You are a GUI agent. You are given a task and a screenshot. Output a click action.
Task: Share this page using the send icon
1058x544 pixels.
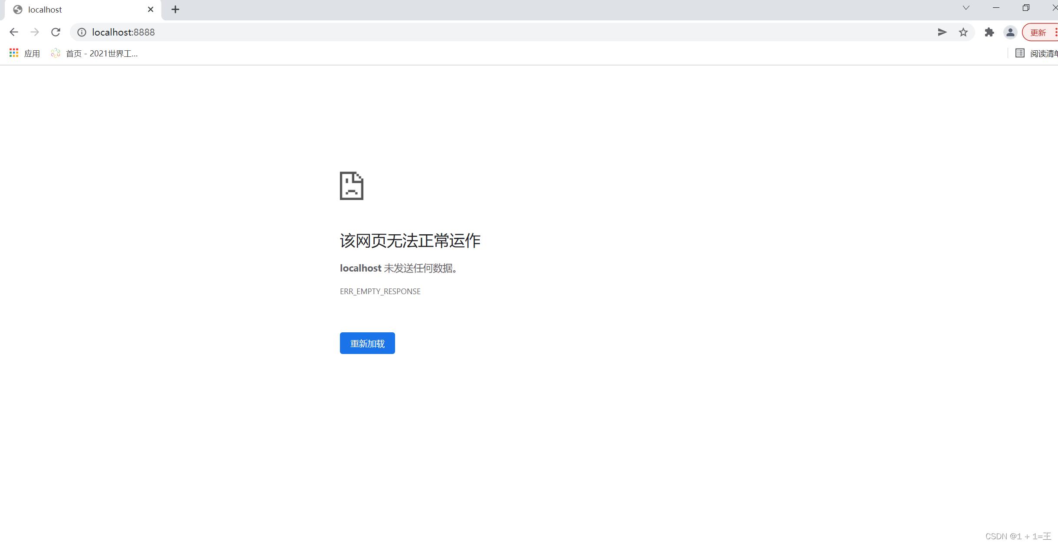[942, 32]
